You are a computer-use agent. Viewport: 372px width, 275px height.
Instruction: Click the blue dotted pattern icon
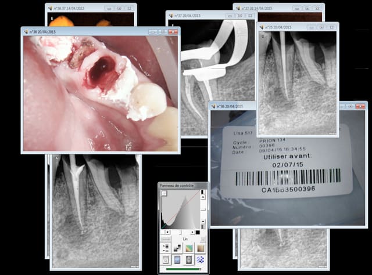[201, 260]
